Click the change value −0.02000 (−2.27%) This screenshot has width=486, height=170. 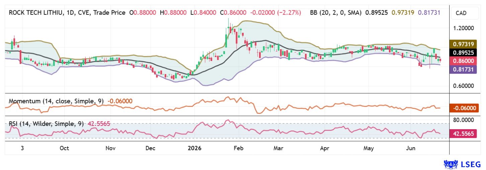coord(275,13)
